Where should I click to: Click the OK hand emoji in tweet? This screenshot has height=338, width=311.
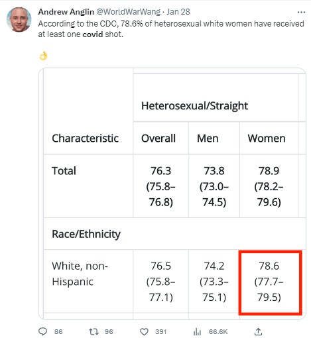pyautogui.click(x=43, y=56)
